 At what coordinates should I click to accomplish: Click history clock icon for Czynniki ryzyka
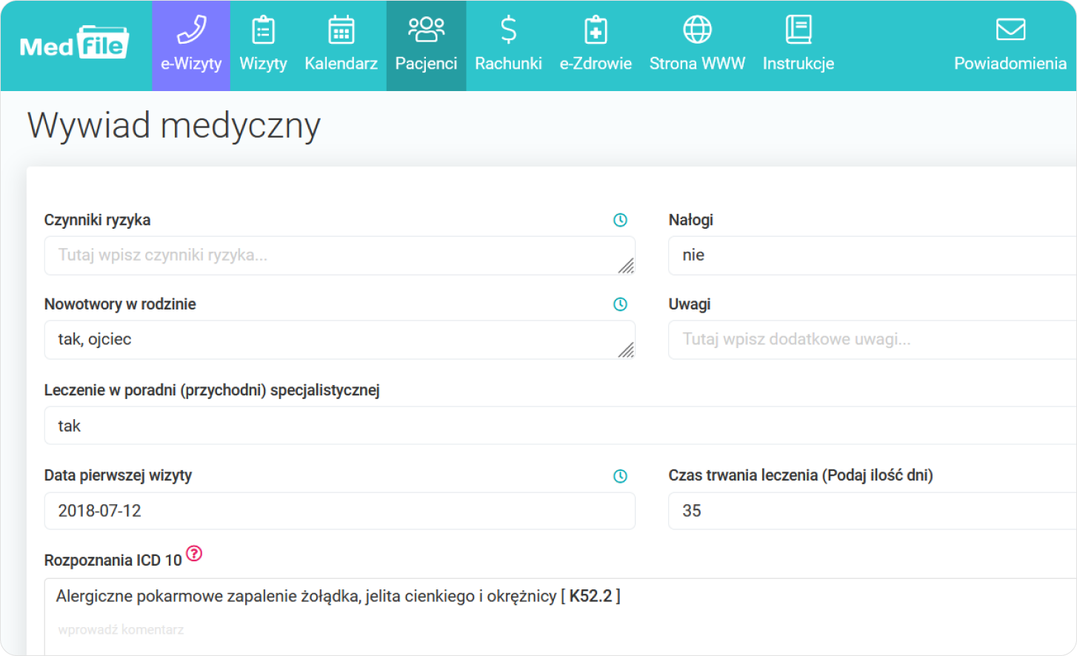pyautogui.click(x=621, y=220)
